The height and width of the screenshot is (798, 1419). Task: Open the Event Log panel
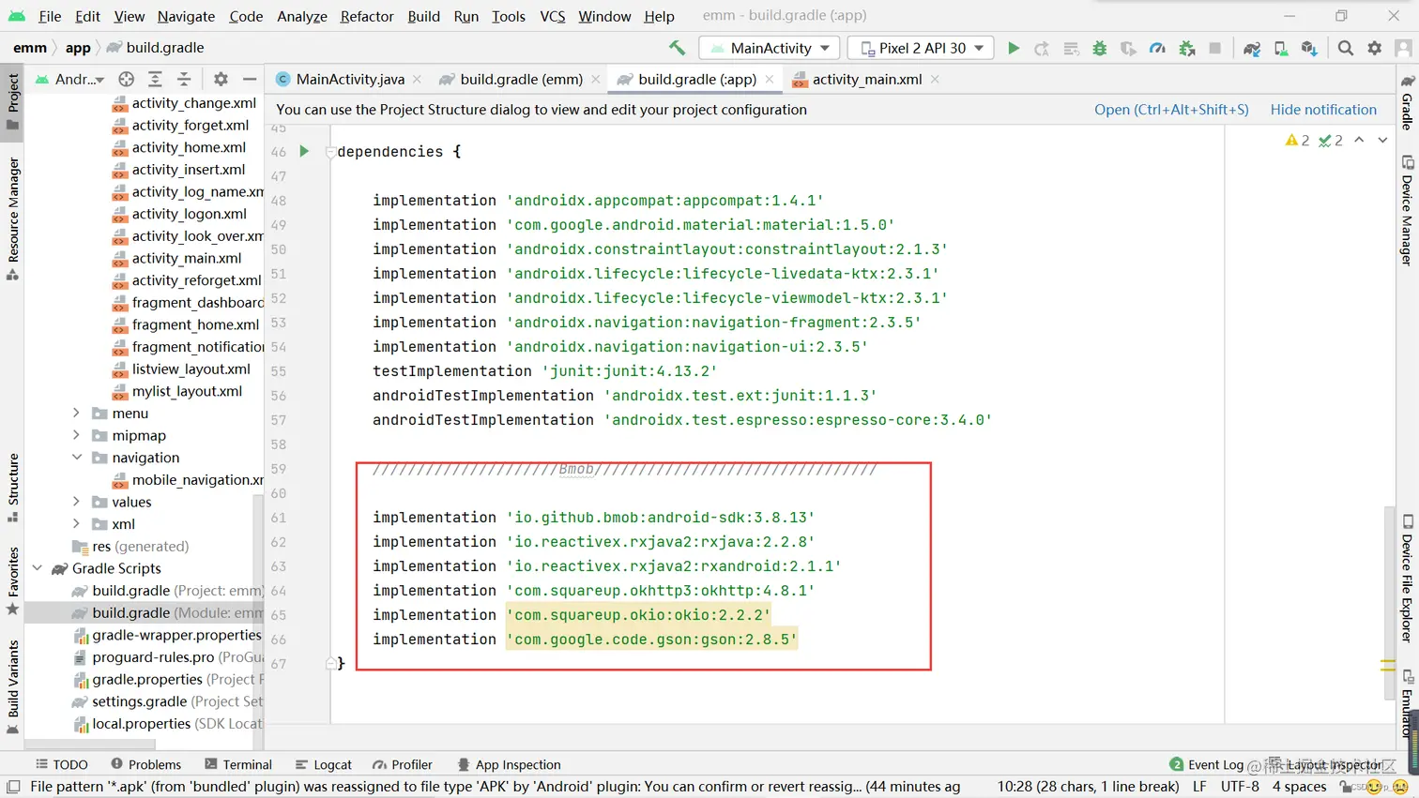pyautogui.click(x=1206, y=764)
